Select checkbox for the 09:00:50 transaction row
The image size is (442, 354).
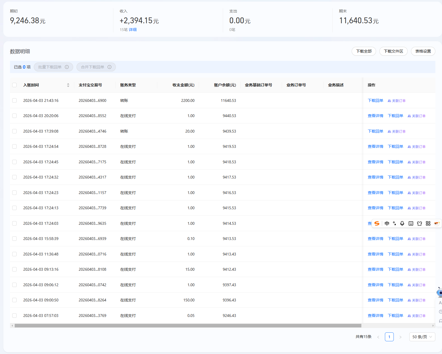pos(14,300)
